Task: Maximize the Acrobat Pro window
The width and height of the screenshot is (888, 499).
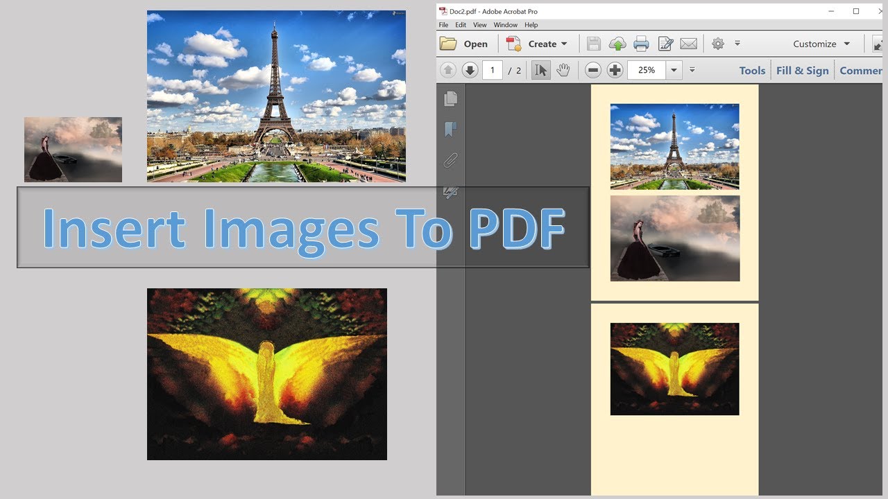Action: (856, 11)
